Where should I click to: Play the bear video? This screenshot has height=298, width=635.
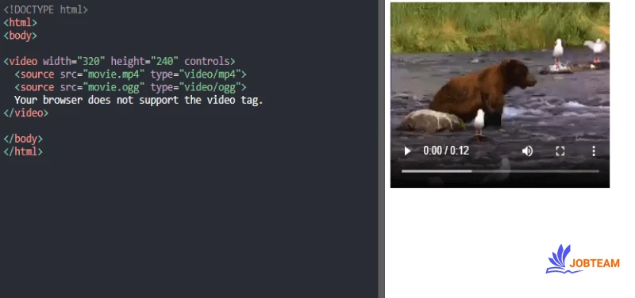coord(407,151)
